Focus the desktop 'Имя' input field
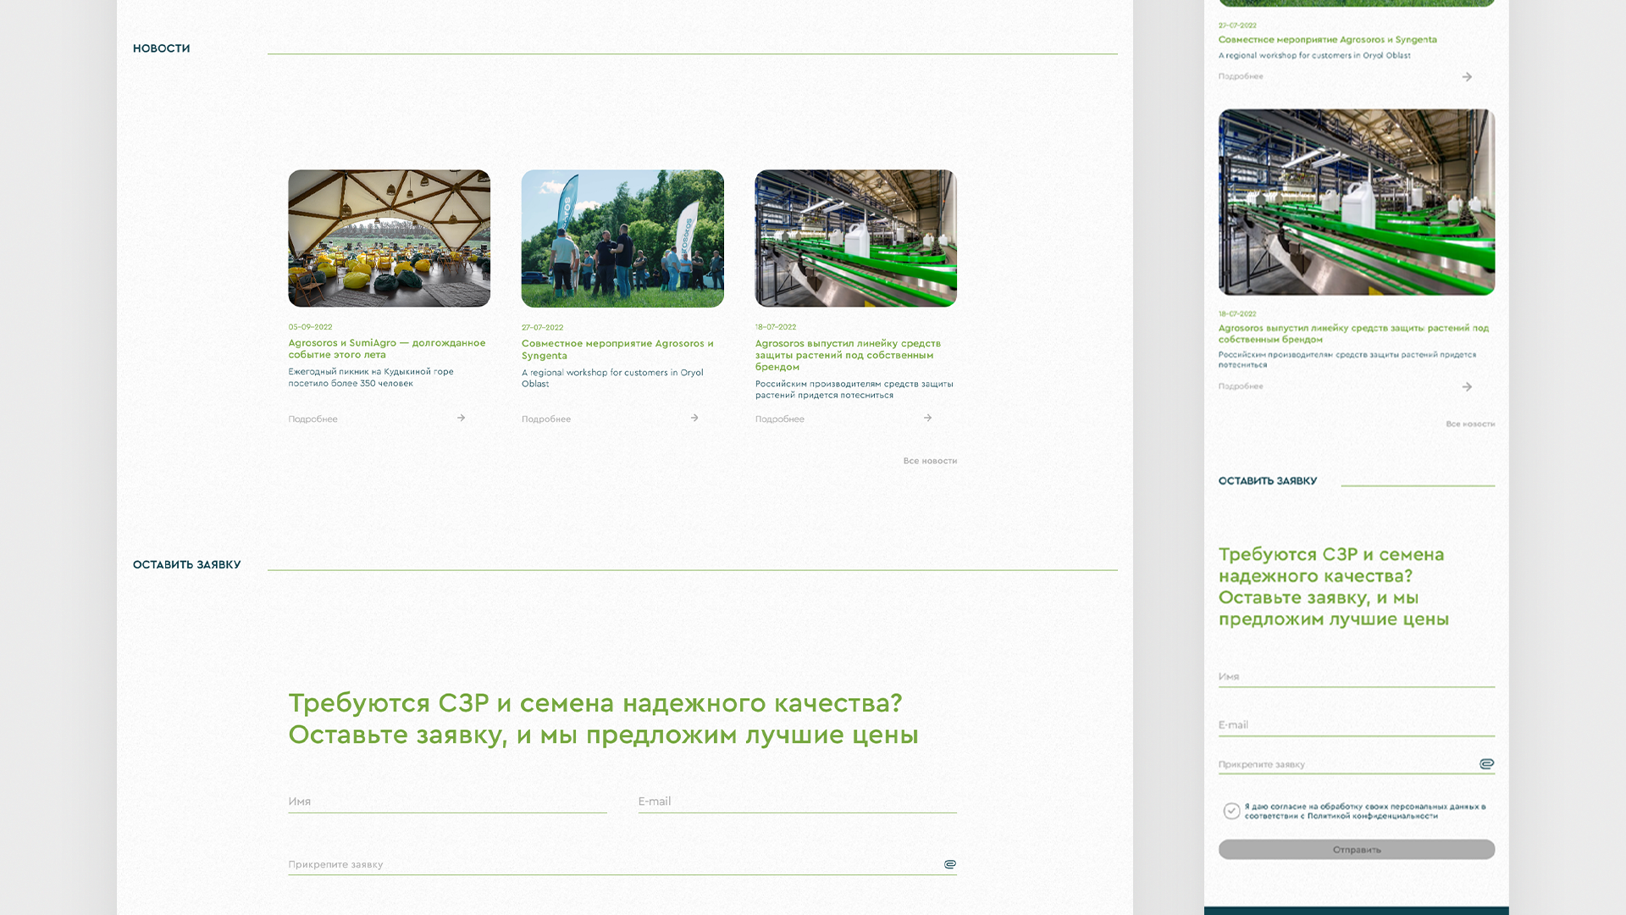The width and height of the screenshot is (1626, 915). 447,801
